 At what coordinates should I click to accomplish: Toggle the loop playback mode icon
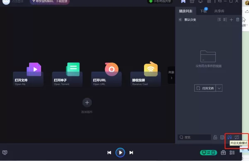[x=237, y=137]
